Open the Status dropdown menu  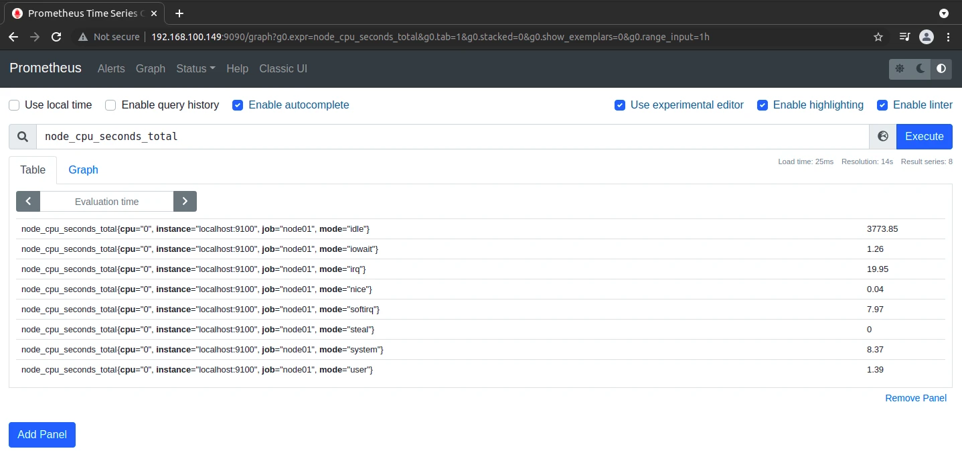point(195,68)
